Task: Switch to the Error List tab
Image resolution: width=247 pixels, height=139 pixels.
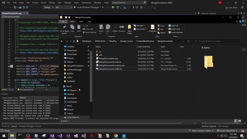Action: pyautogui.click(x=6, y=126)
